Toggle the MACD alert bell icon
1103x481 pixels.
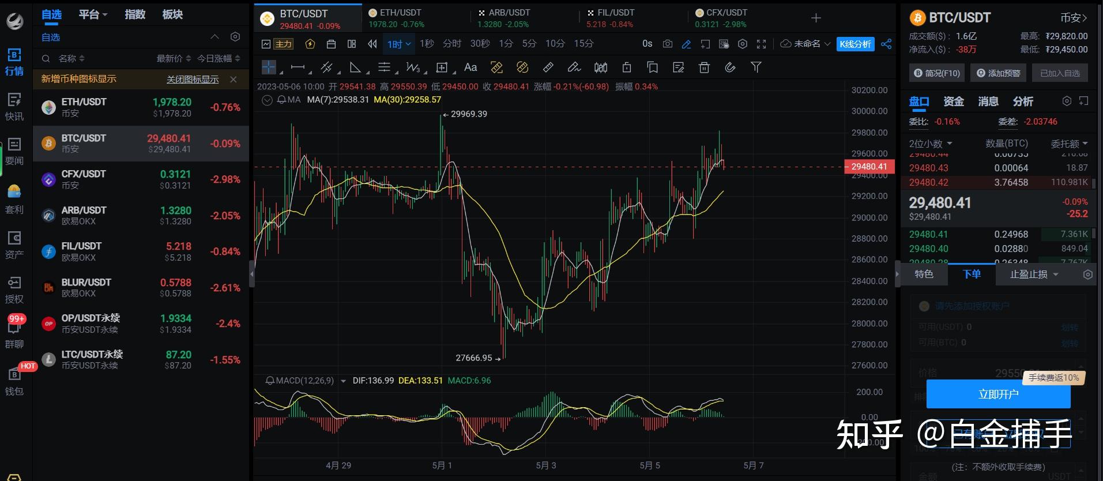tap(270, 381)
